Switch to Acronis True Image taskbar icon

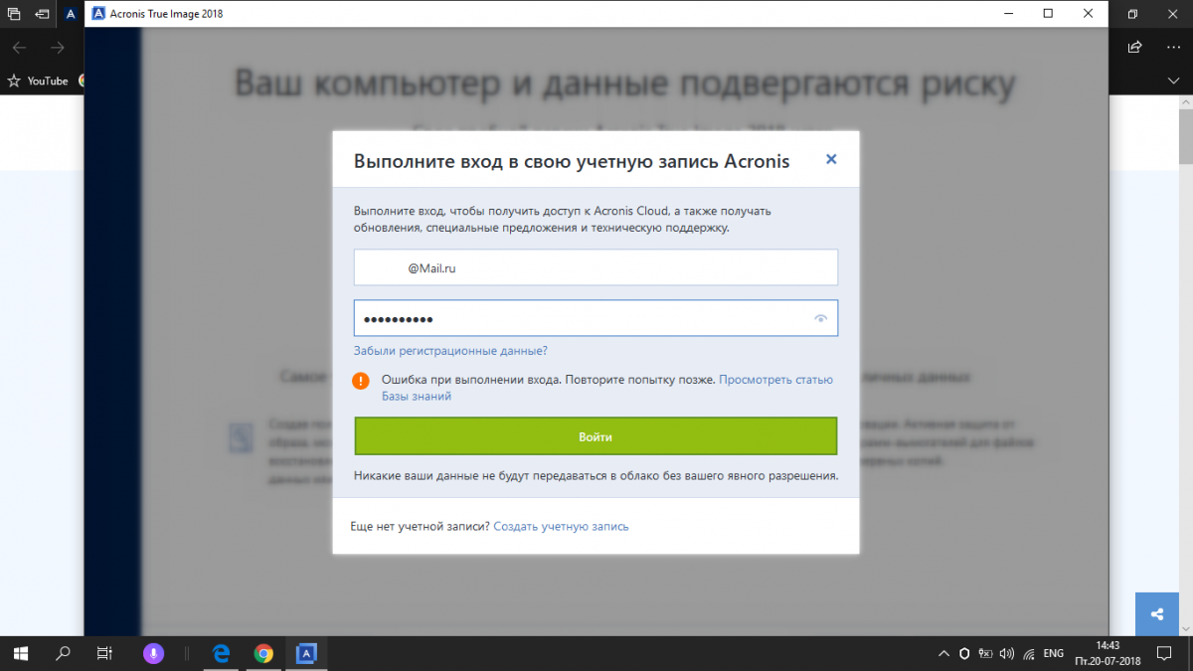point(306,653)
